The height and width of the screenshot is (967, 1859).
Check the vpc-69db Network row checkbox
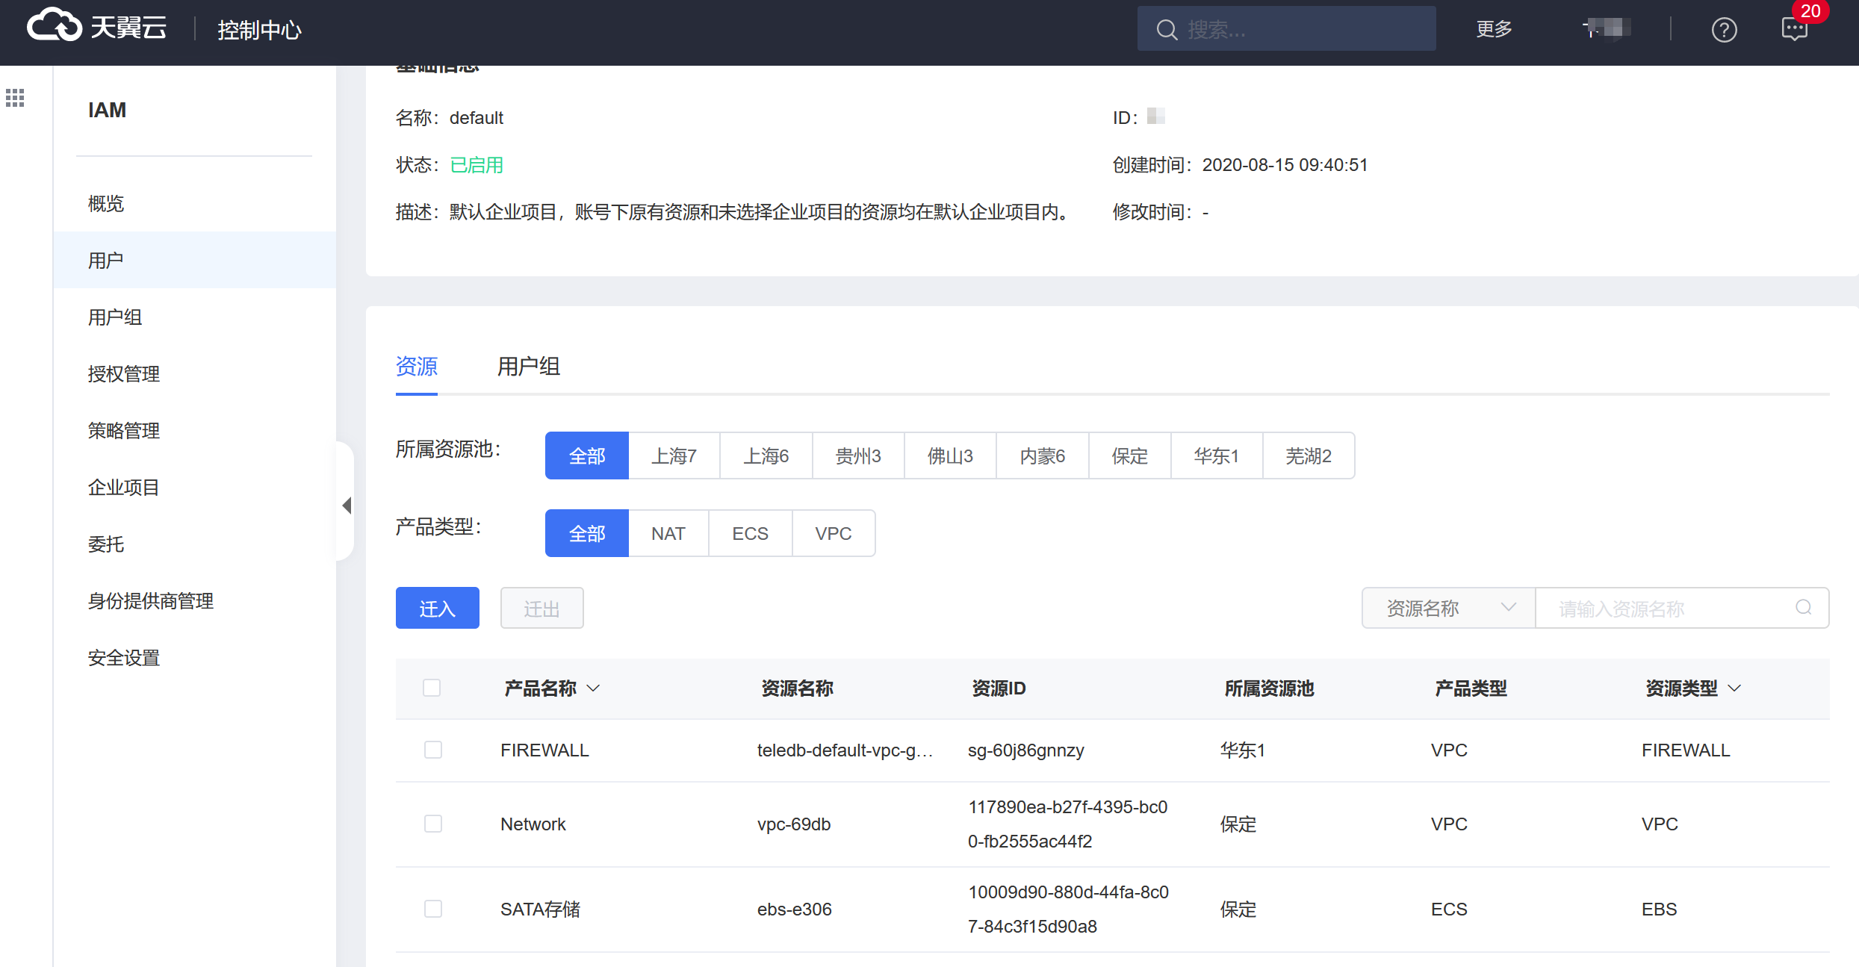coord(433,824)
